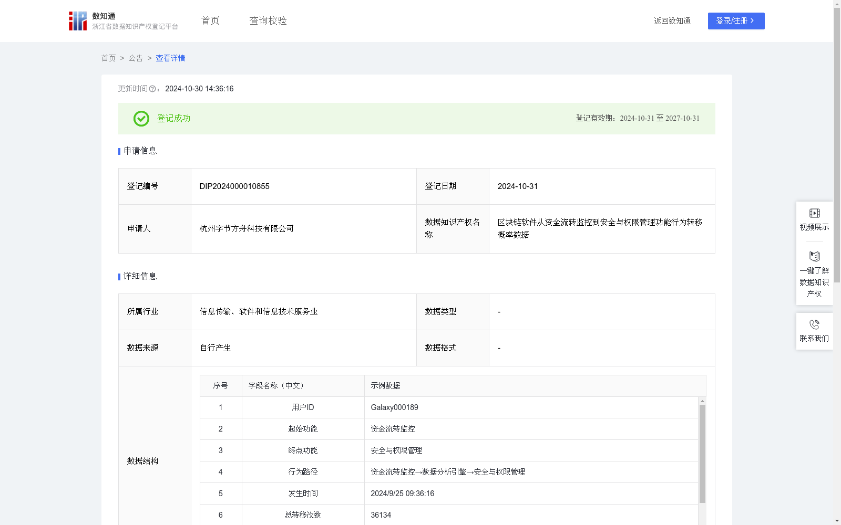The width and height of the screenshot is (841, 525).
Task: Click sample value 2024/9/25 09:36:16
Action: (x=402, y=493)
